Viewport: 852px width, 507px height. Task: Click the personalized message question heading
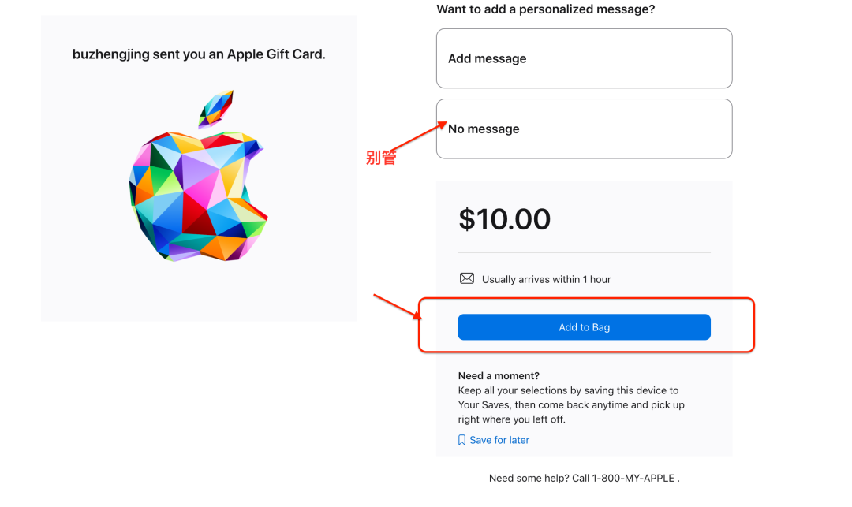pos(546,9)
